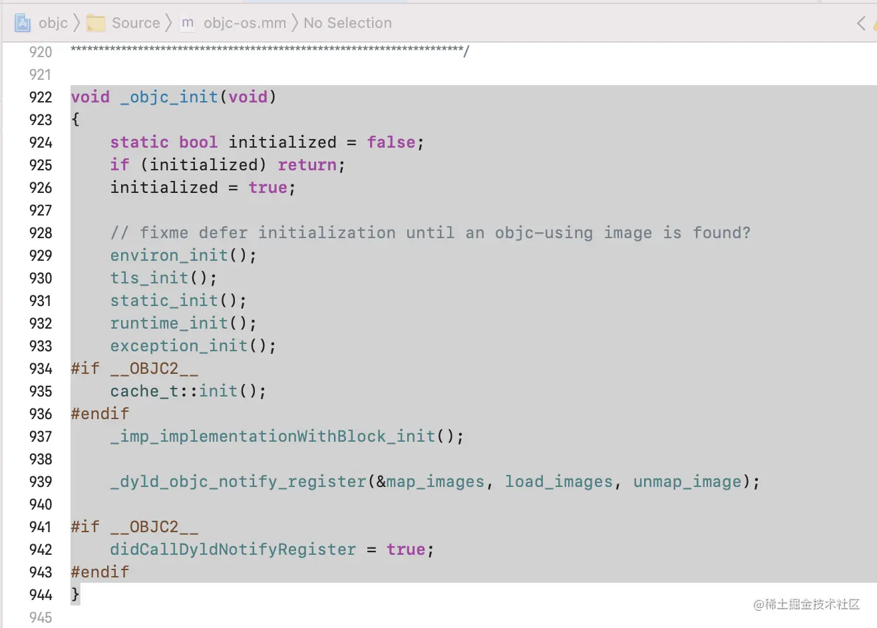
Task: Click line number 944 in gutter
Action: (41, 595)
